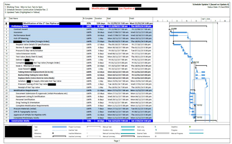Click the Working Time note in Notes

(x=24, y=7)
